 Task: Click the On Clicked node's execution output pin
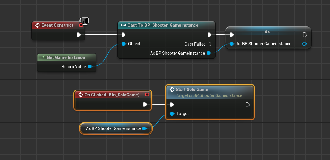click(145, 104)
